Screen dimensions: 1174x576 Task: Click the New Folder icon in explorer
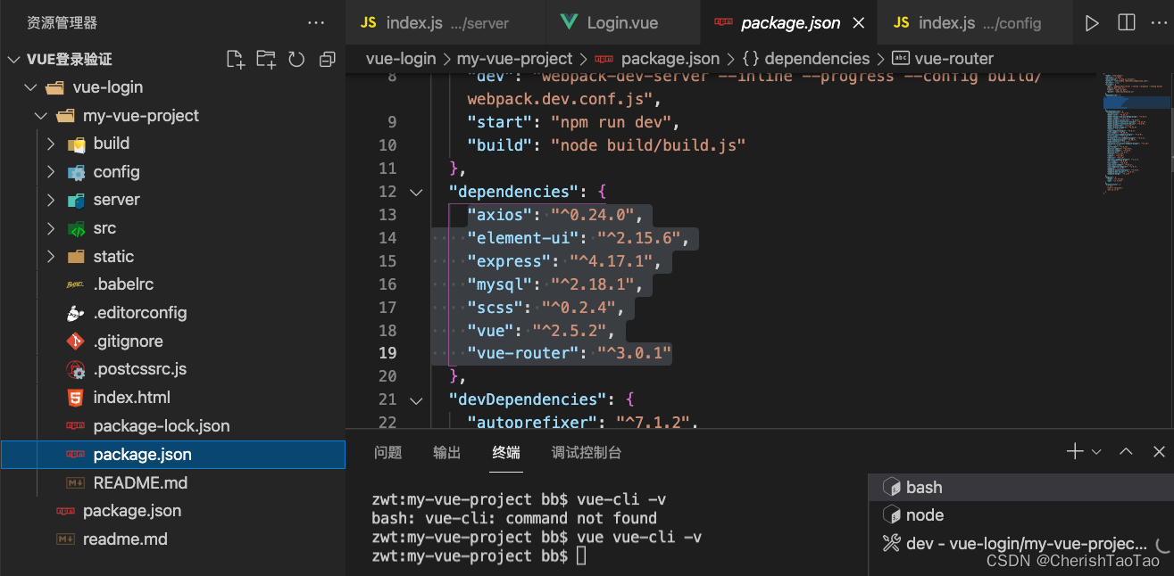[266, 60]
